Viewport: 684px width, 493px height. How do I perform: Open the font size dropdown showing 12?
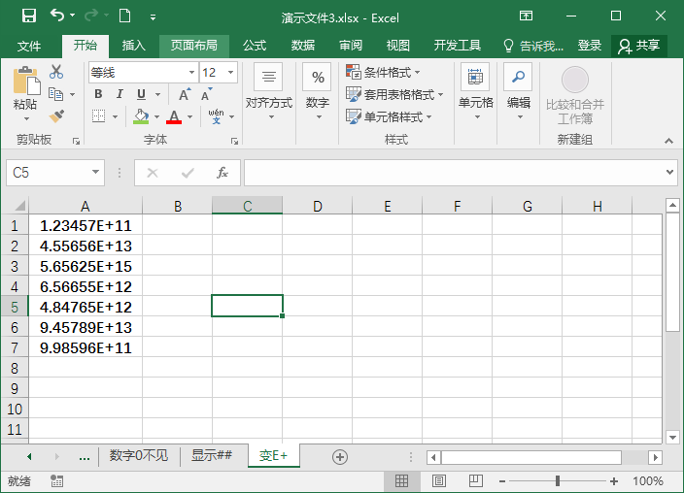pyautogui.click(x=231, y=73)
